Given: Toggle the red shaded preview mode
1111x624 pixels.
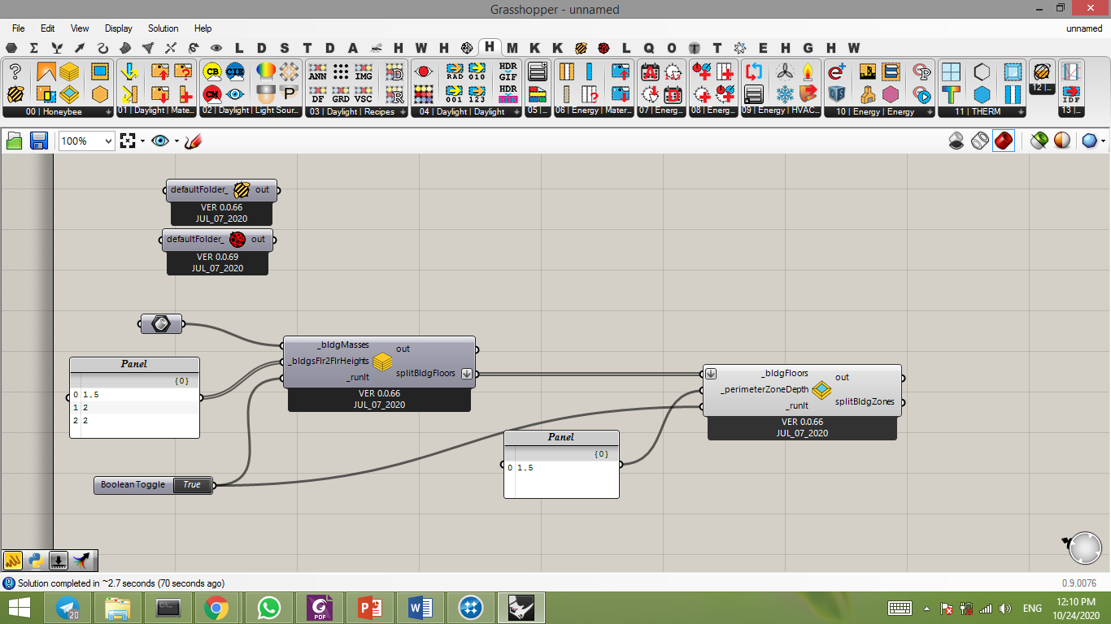Looking at the screenshot, I should [x=1004, y=141].
